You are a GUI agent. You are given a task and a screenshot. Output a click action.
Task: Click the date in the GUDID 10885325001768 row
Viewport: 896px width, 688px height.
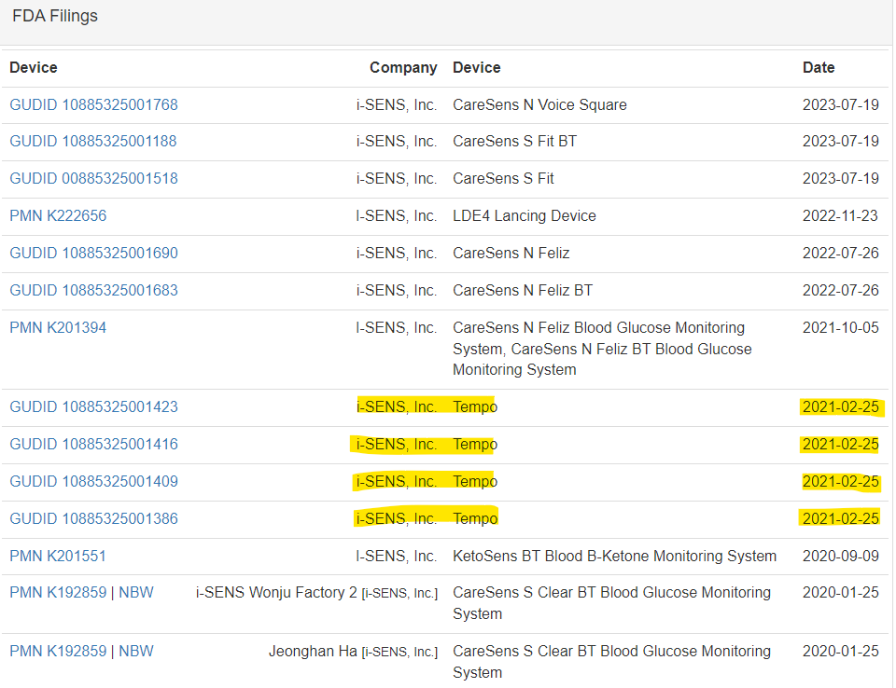click(x=840, y=105)
